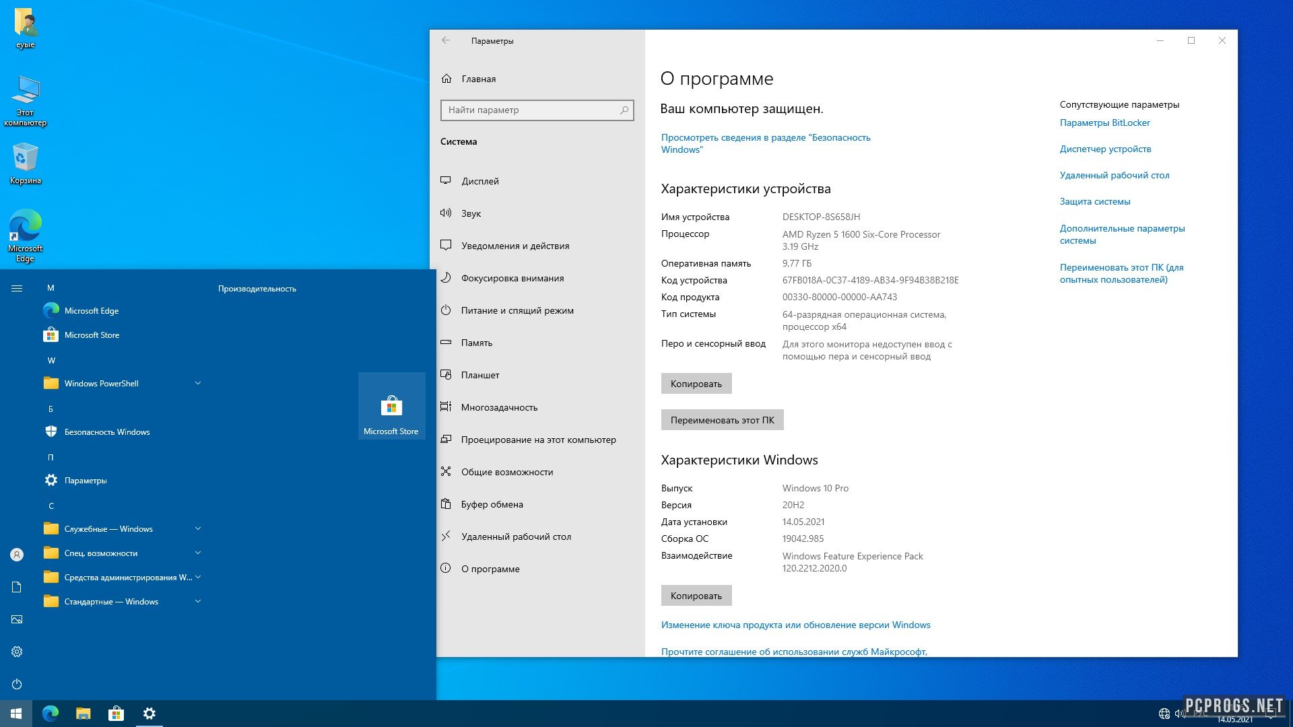1293x727 pixels.
Task: Open Documents icon in Start menu rail
Action: click(x=17, y=587)
